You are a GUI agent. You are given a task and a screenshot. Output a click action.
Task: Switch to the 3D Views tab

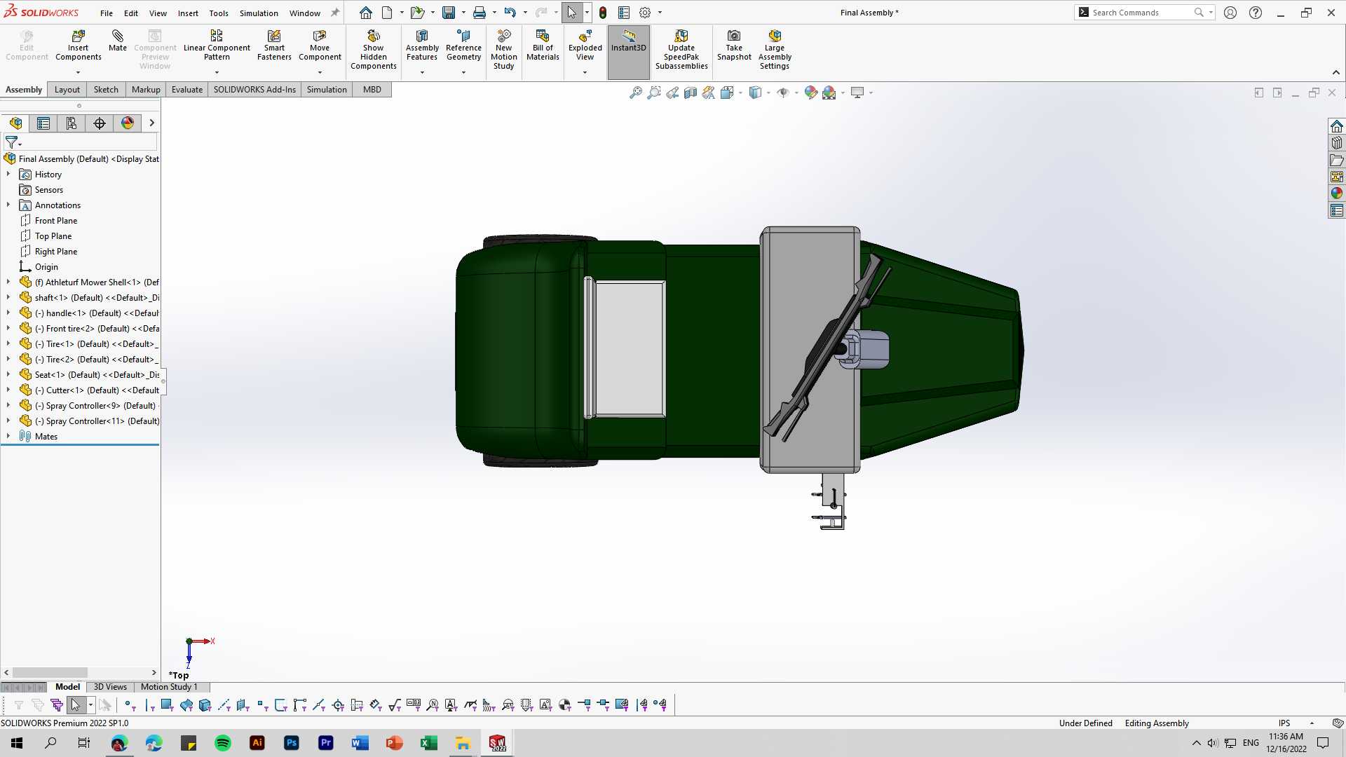point(110,687)
